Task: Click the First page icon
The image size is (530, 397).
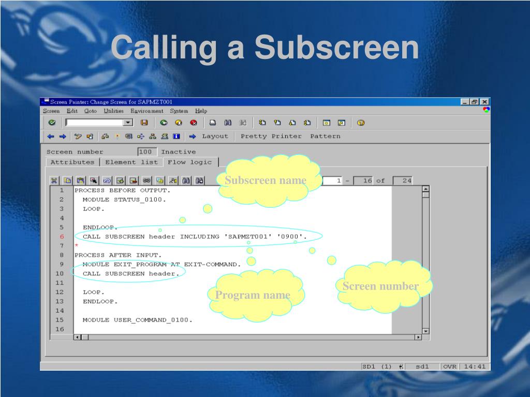Action: (262, 123)
